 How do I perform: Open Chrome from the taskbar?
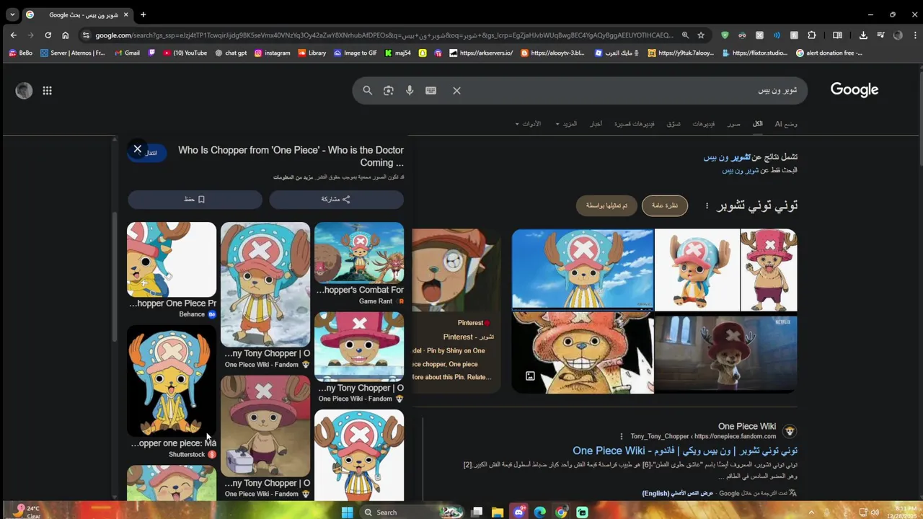coord(561,513)
